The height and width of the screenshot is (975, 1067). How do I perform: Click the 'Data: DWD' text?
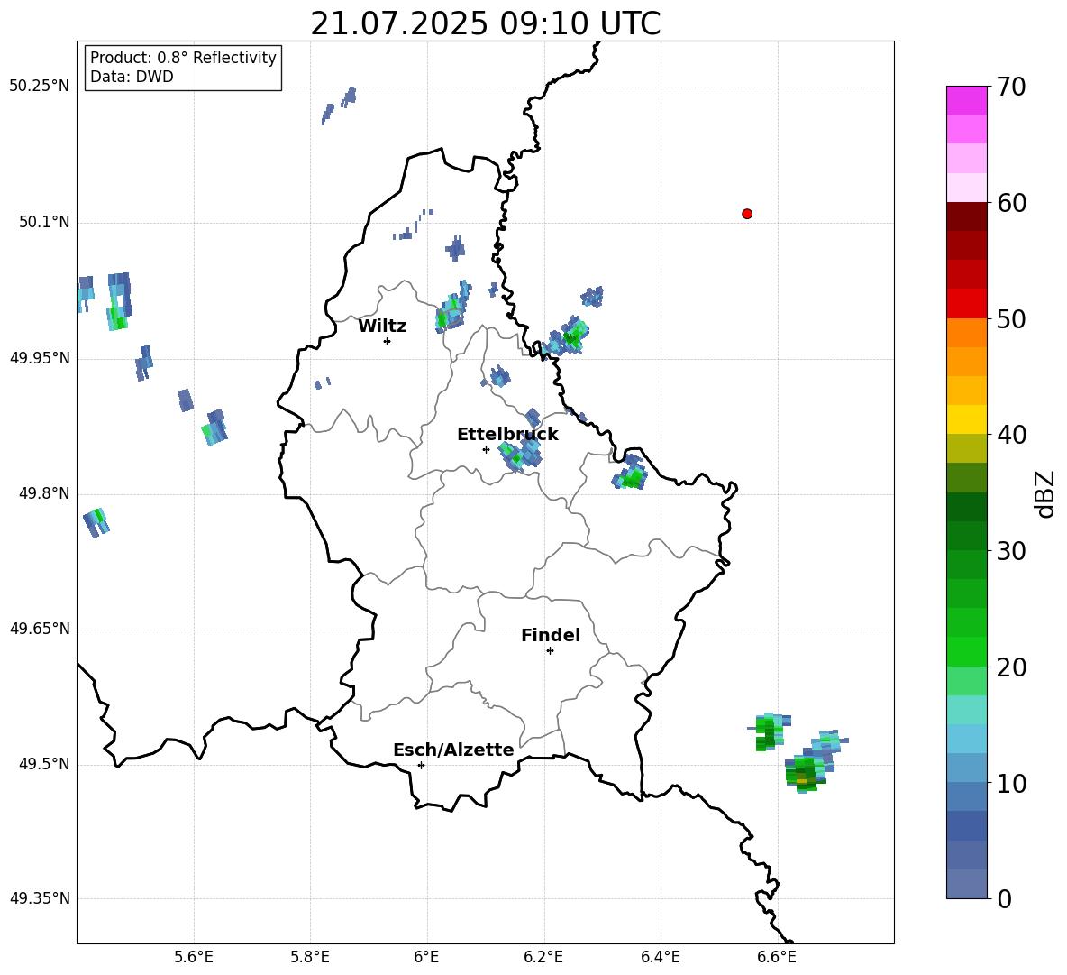[132, 77]
